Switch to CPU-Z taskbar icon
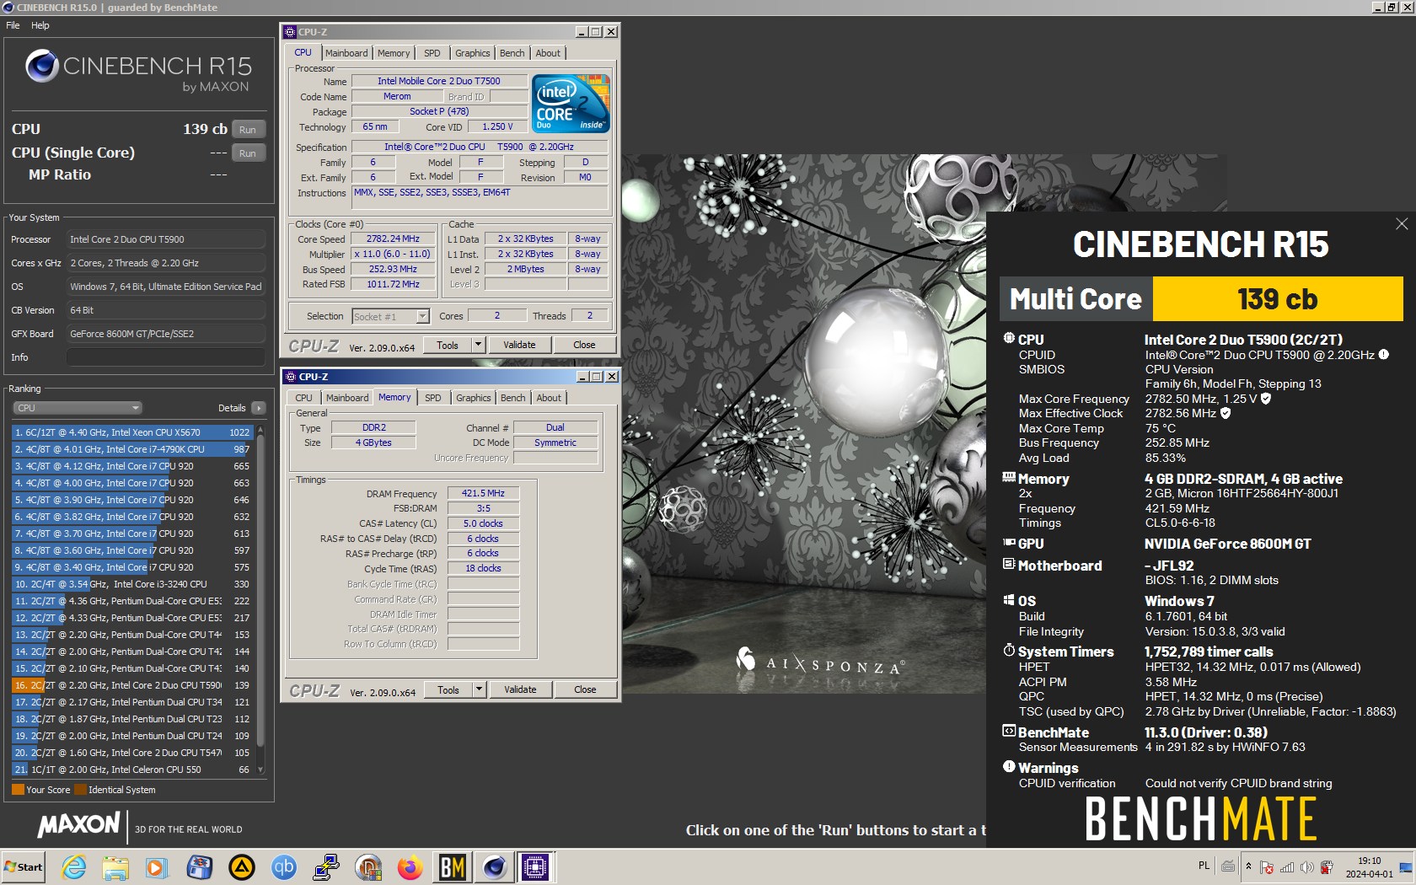1416x885 pixels. coord(535,867)
